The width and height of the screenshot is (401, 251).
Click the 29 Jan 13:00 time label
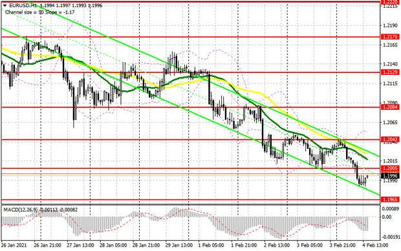point(179,245)
